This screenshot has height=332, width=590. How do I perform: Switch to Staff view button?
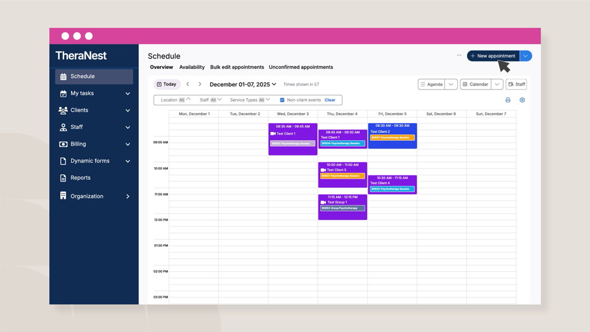click(516, 84)
